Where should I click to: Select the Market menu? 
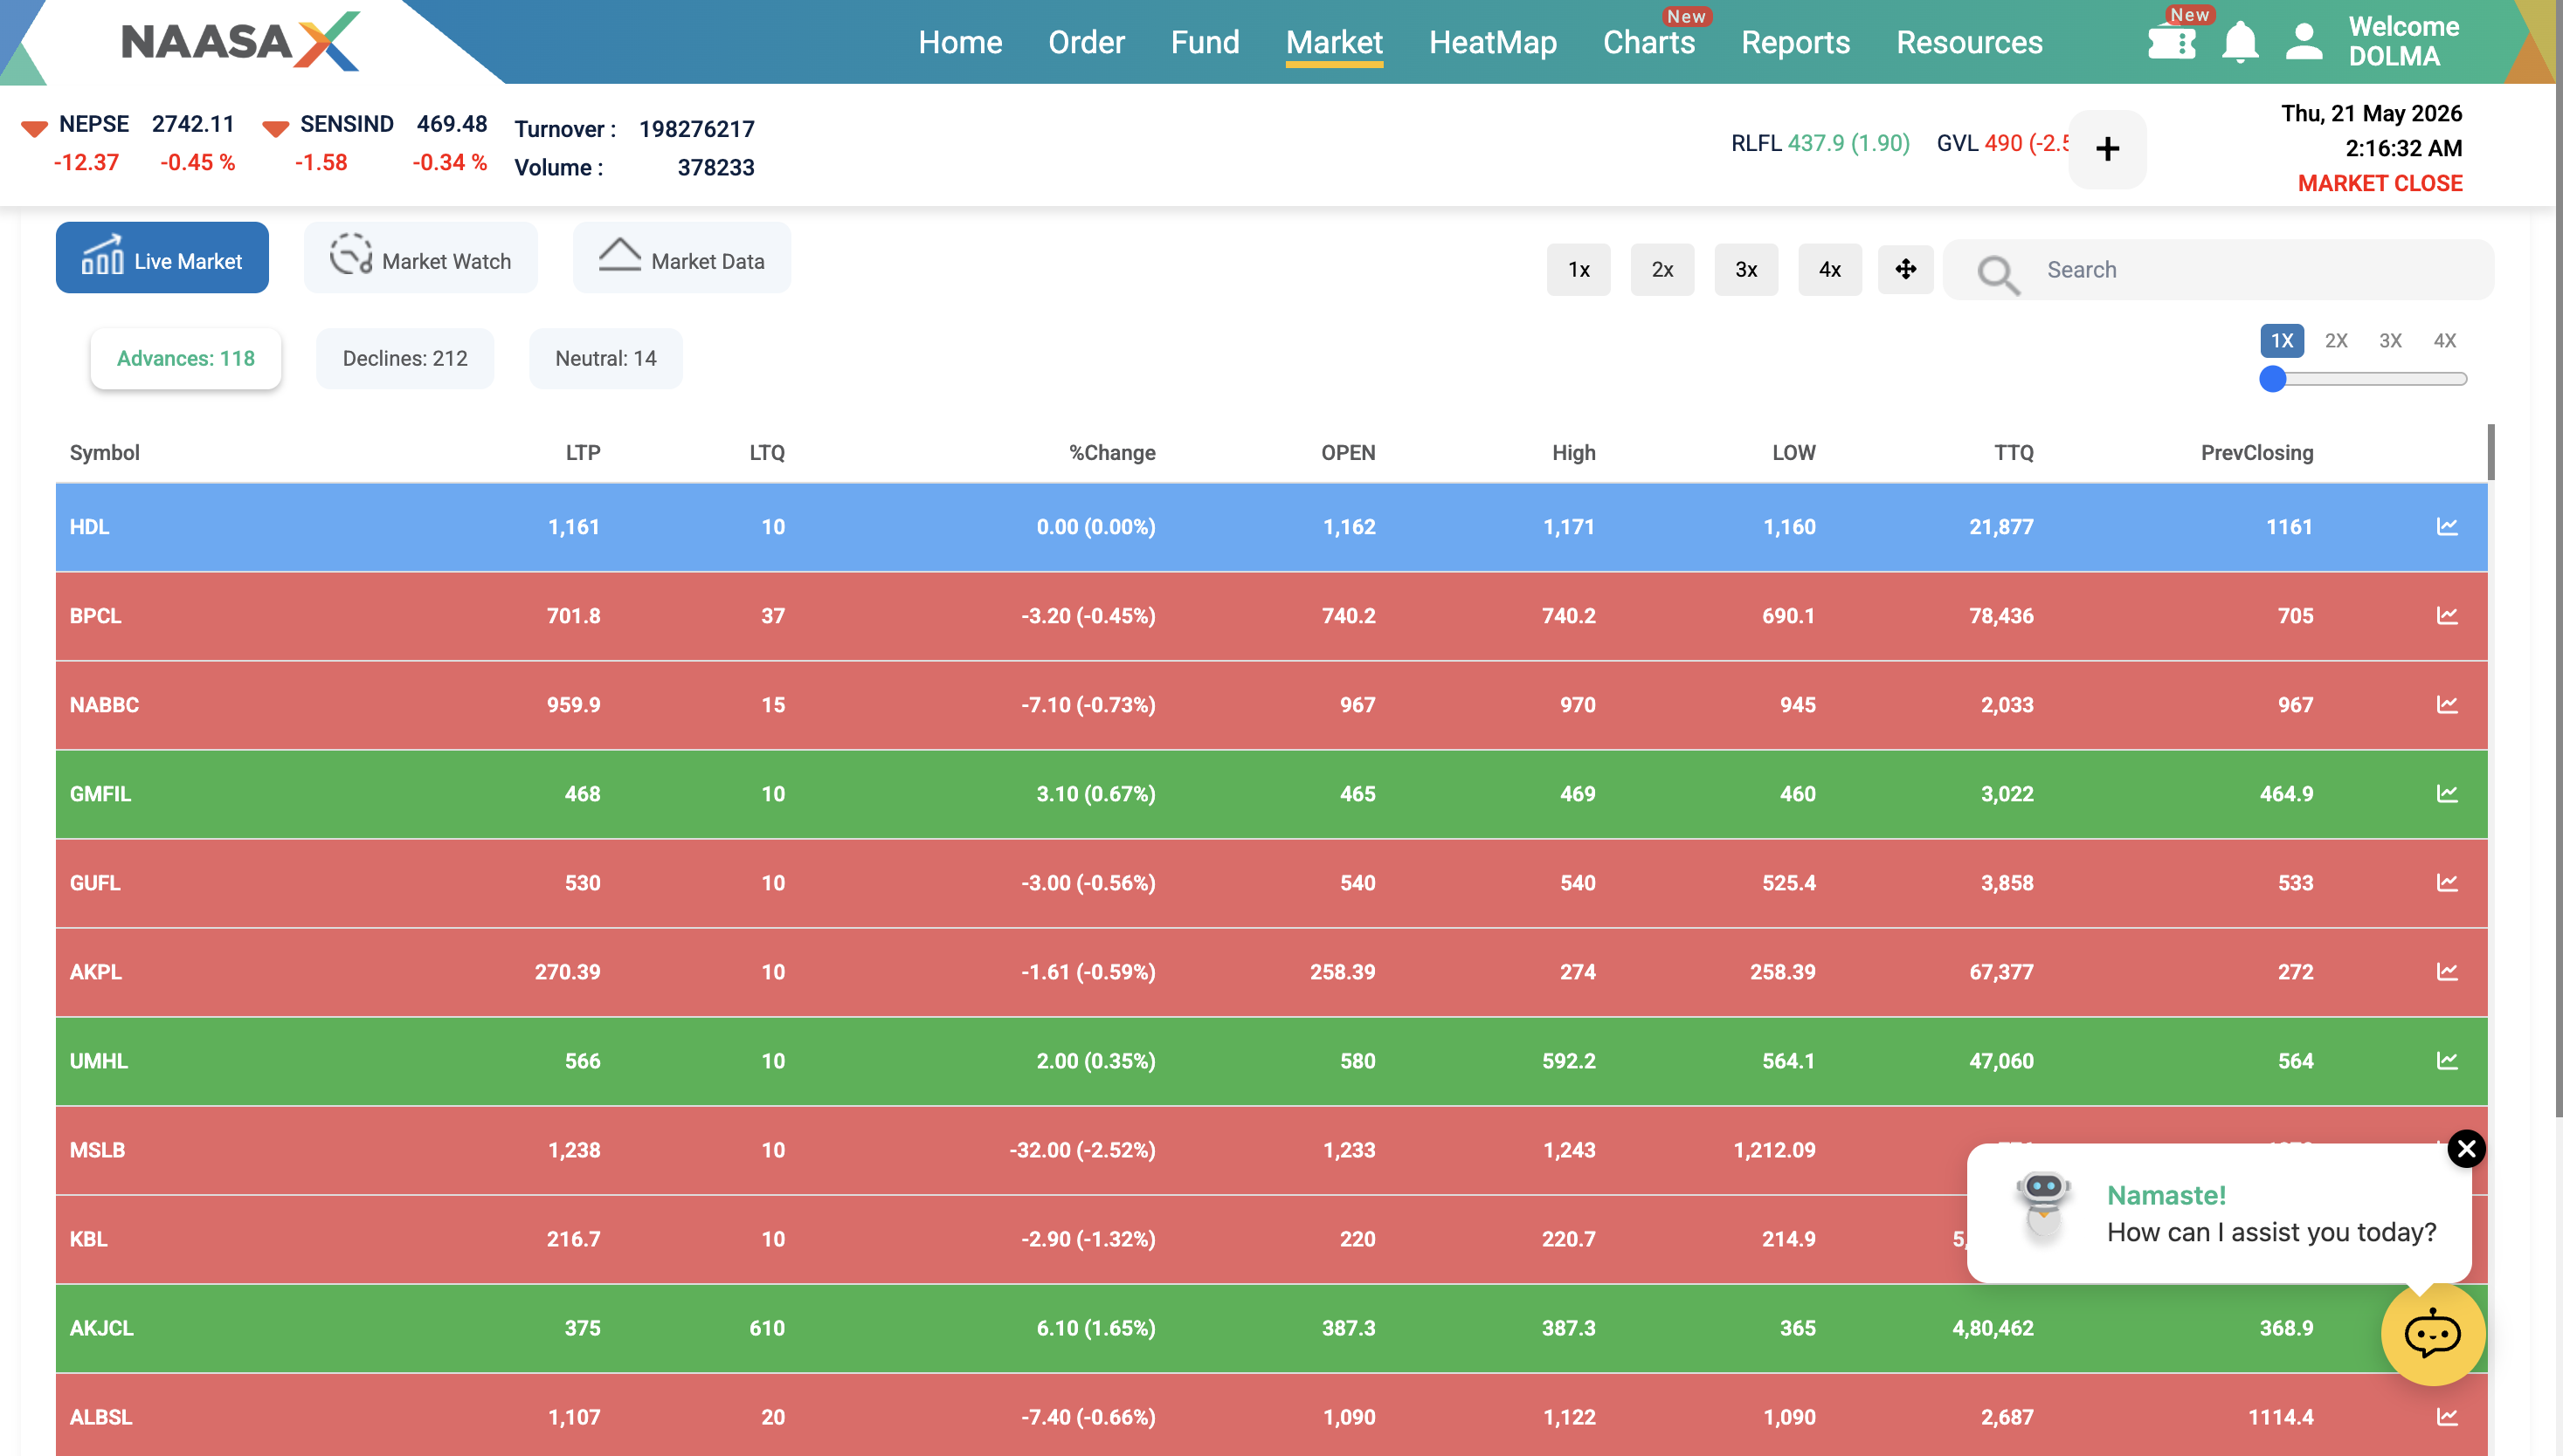tap(1334, 43)
